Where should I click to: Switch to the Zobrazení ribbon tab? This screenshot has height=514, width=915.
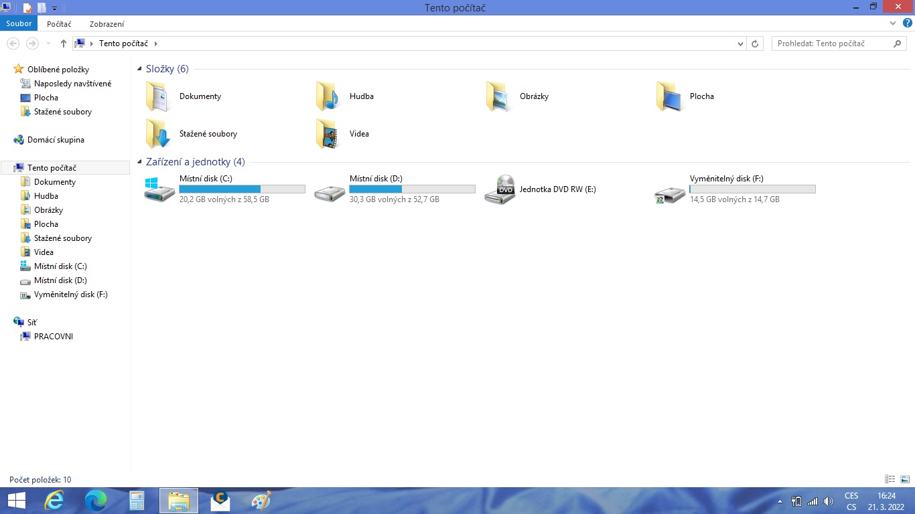click(107, 24)
